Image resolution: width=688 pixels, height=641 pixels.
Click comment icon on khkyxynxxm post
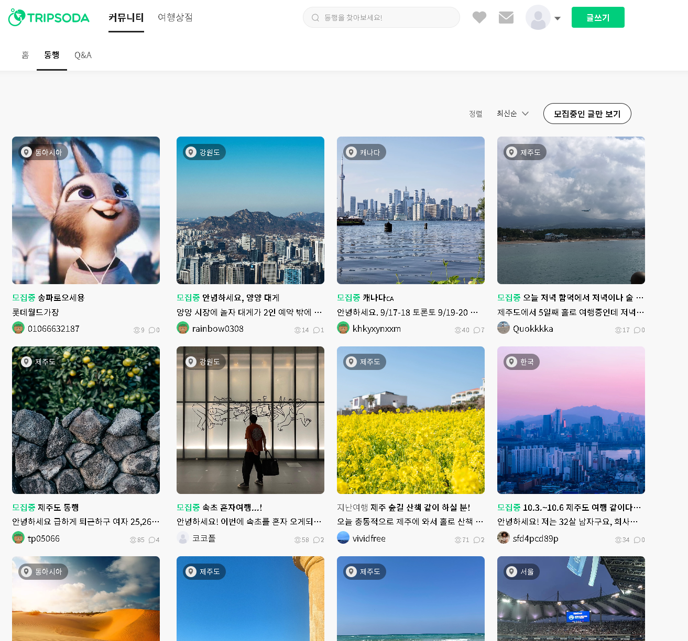[476, 330]
